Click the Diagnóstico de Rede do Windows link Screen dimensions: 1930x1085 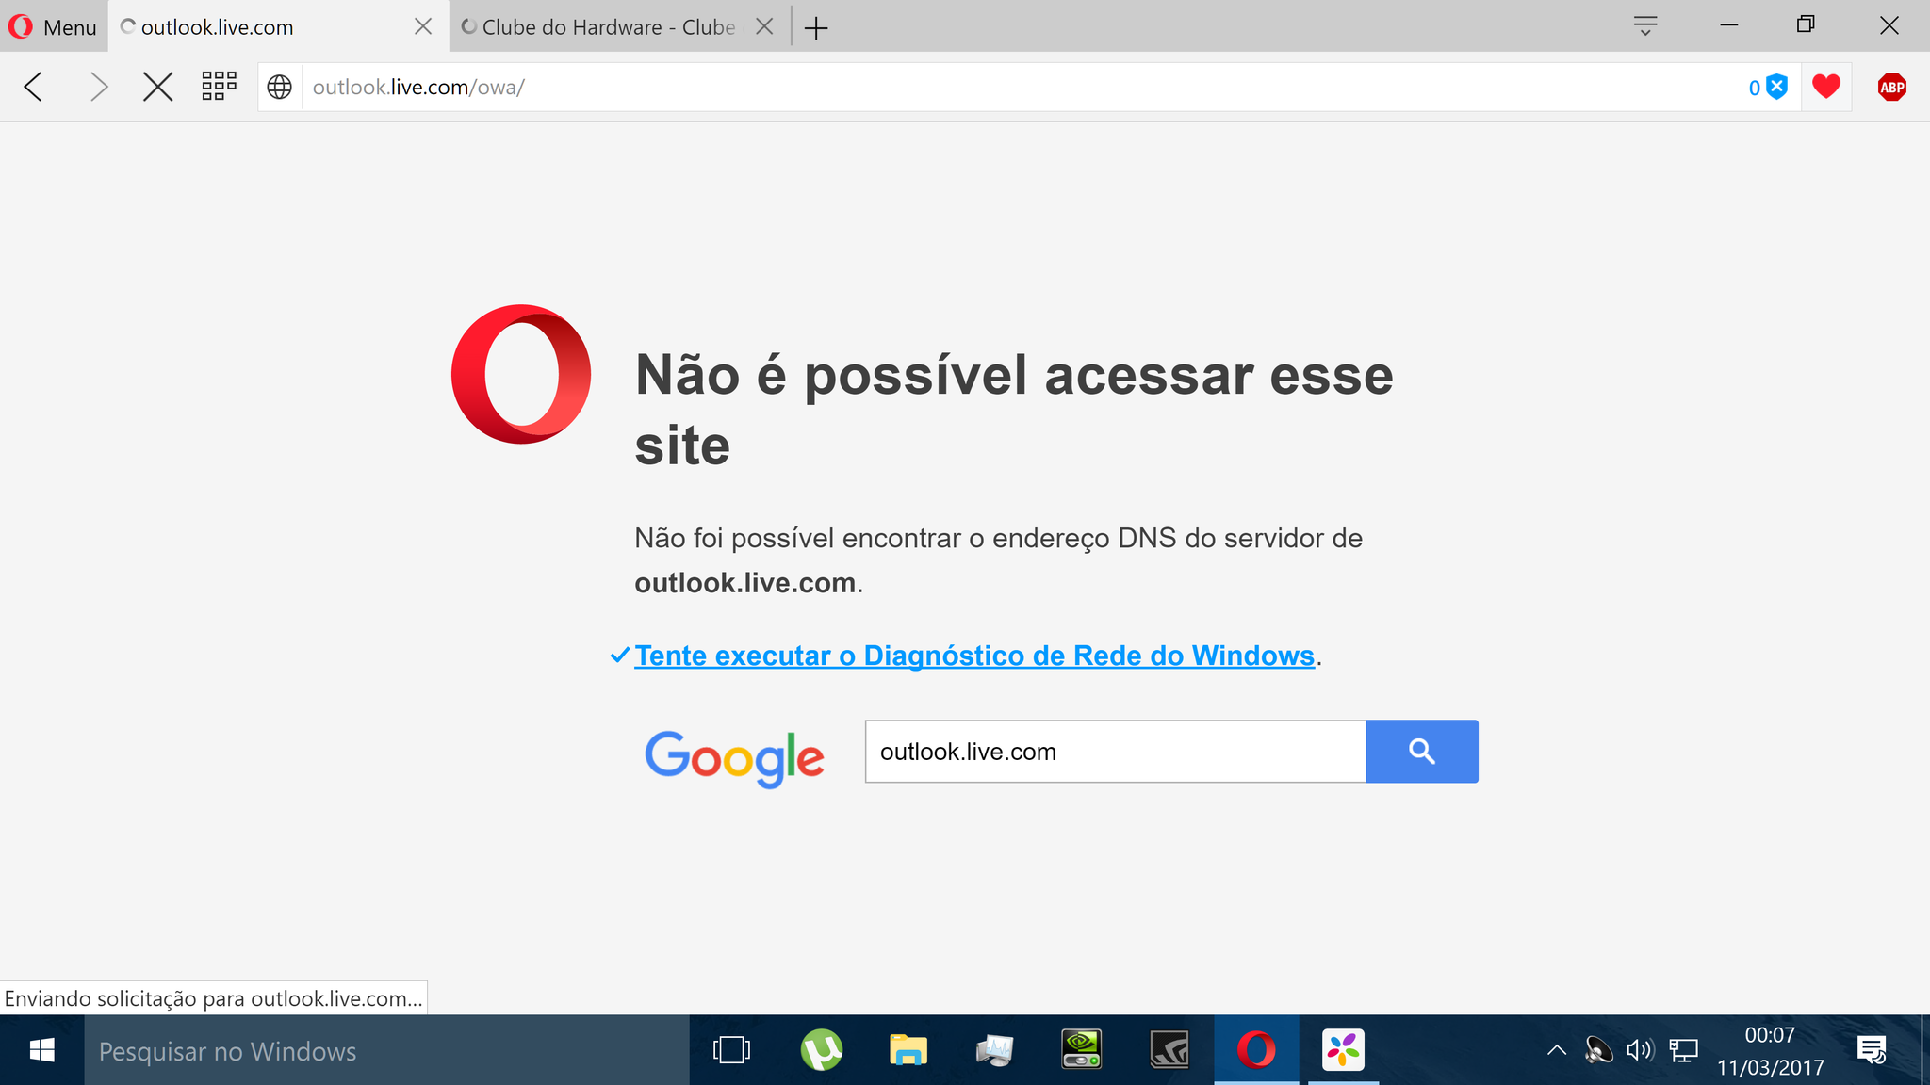(x=974, y=656)
